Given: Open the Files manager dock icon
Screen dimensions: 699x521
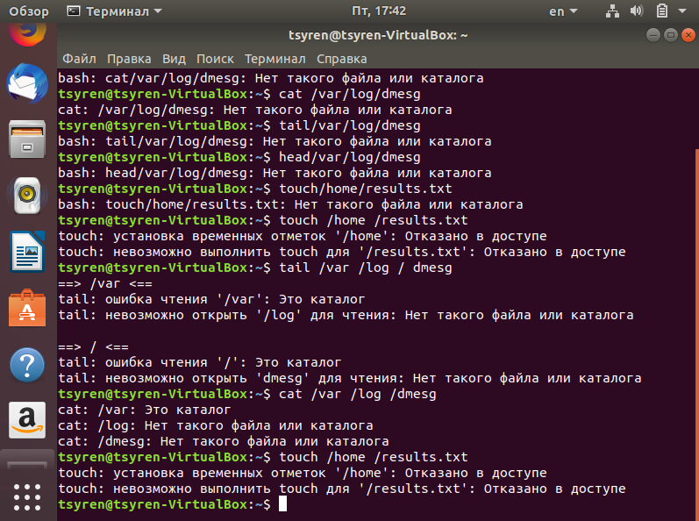Looking at the screenshot, I should pyautogui.click(x=27, y=139).
